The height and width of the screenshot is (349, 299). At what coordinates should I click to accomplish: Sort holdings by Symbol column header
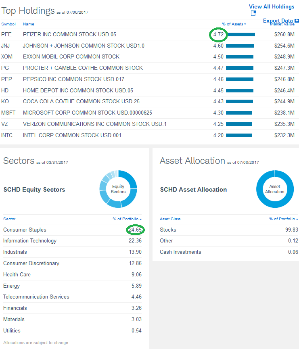click(x=8, y=24)
